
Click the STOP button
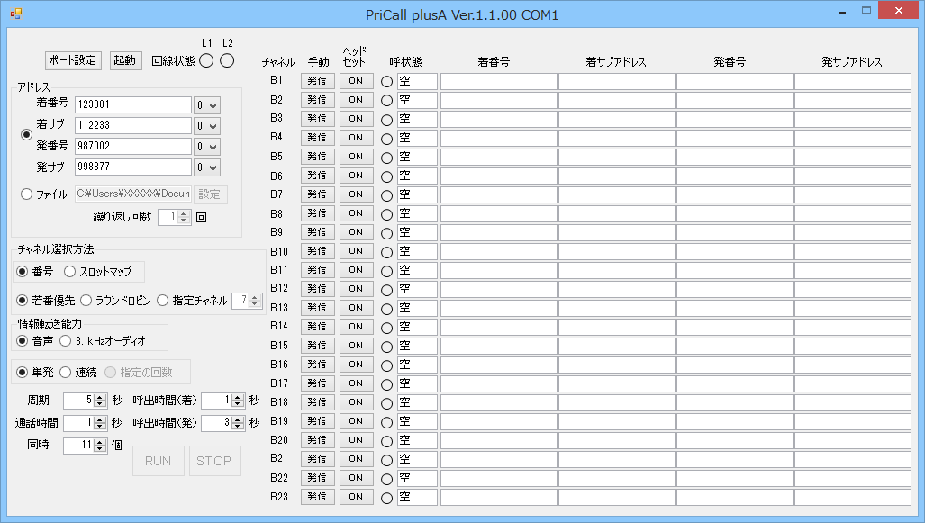pos(214,461)
